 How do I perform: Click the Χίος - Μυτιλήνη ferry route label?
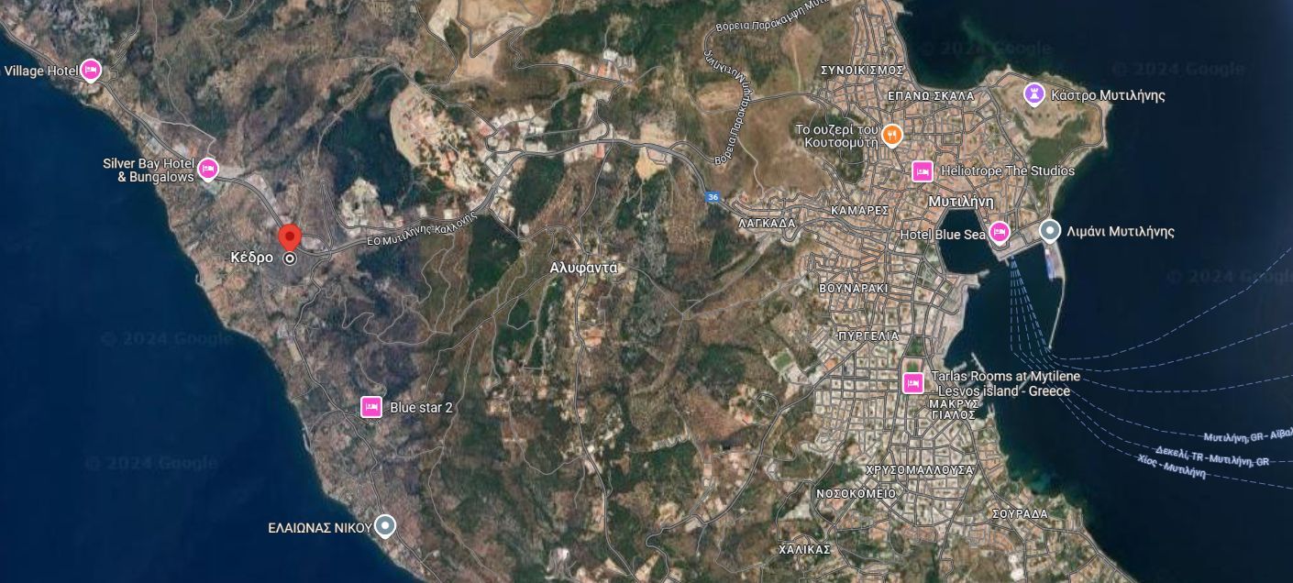coord(1171,467)
